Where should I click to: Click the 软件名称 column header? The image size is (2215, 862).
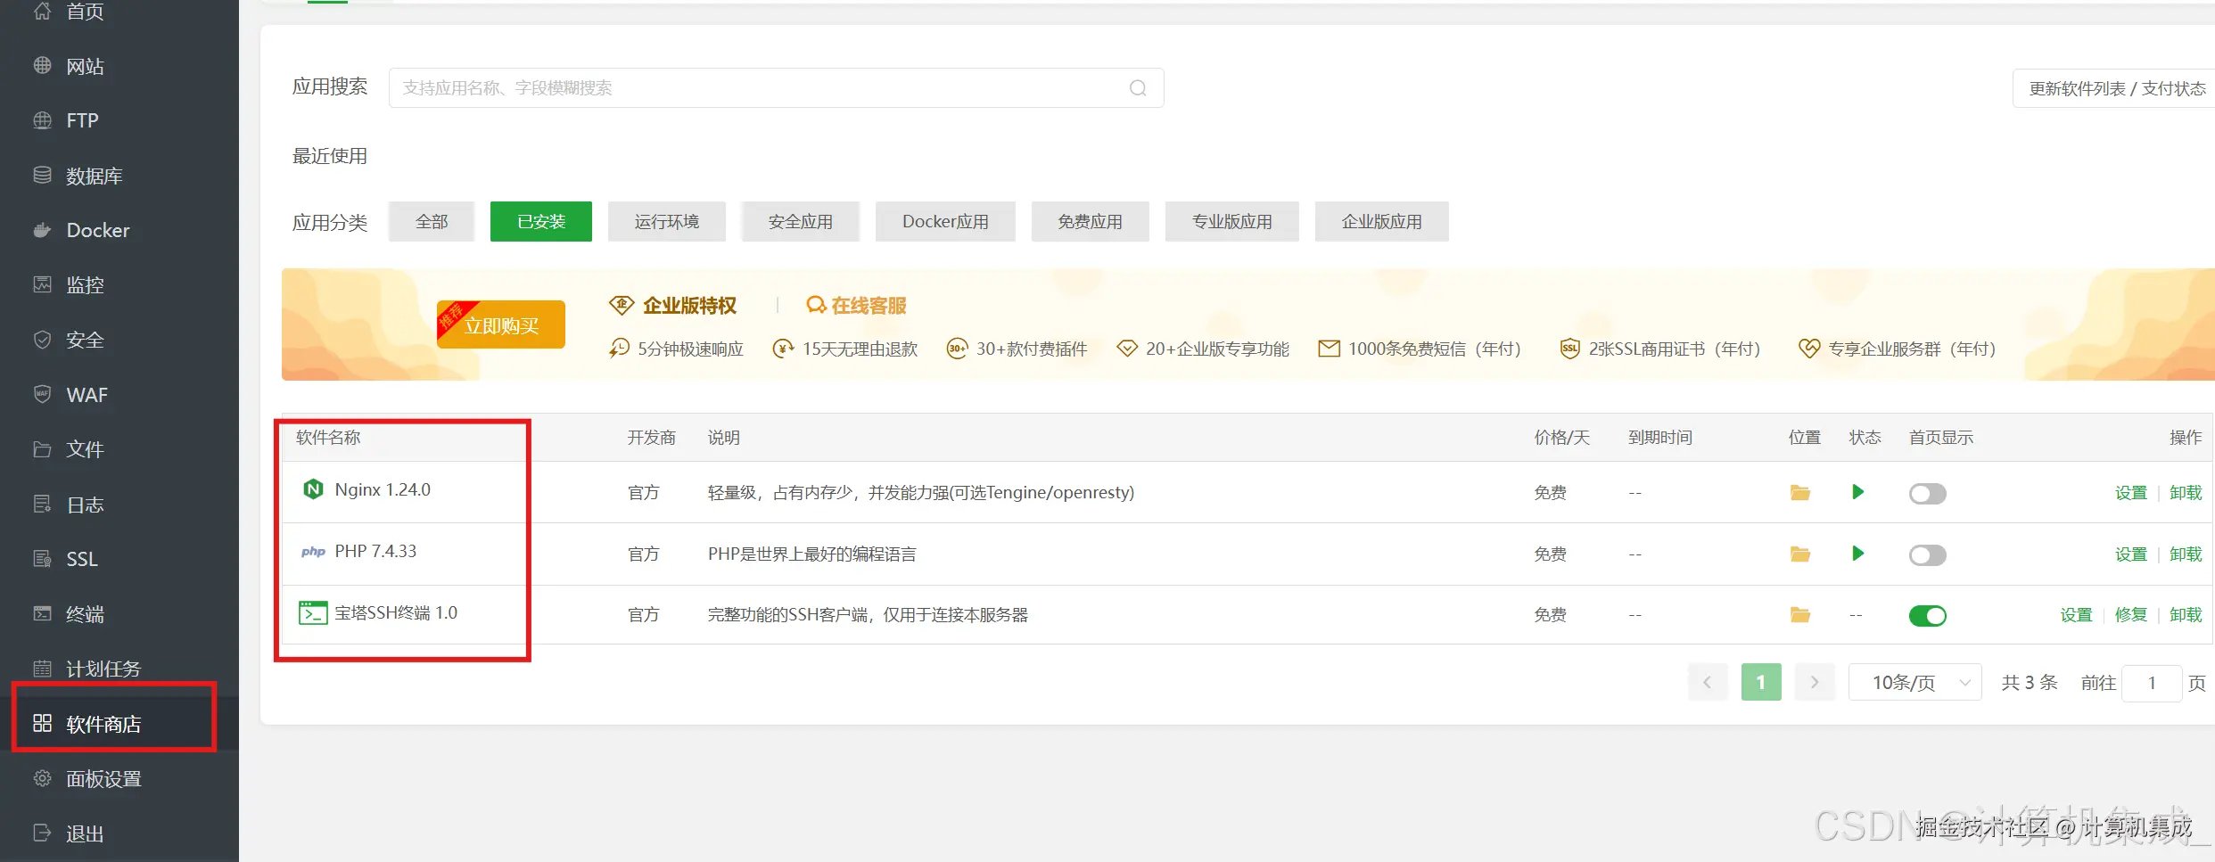coord(328,438)
